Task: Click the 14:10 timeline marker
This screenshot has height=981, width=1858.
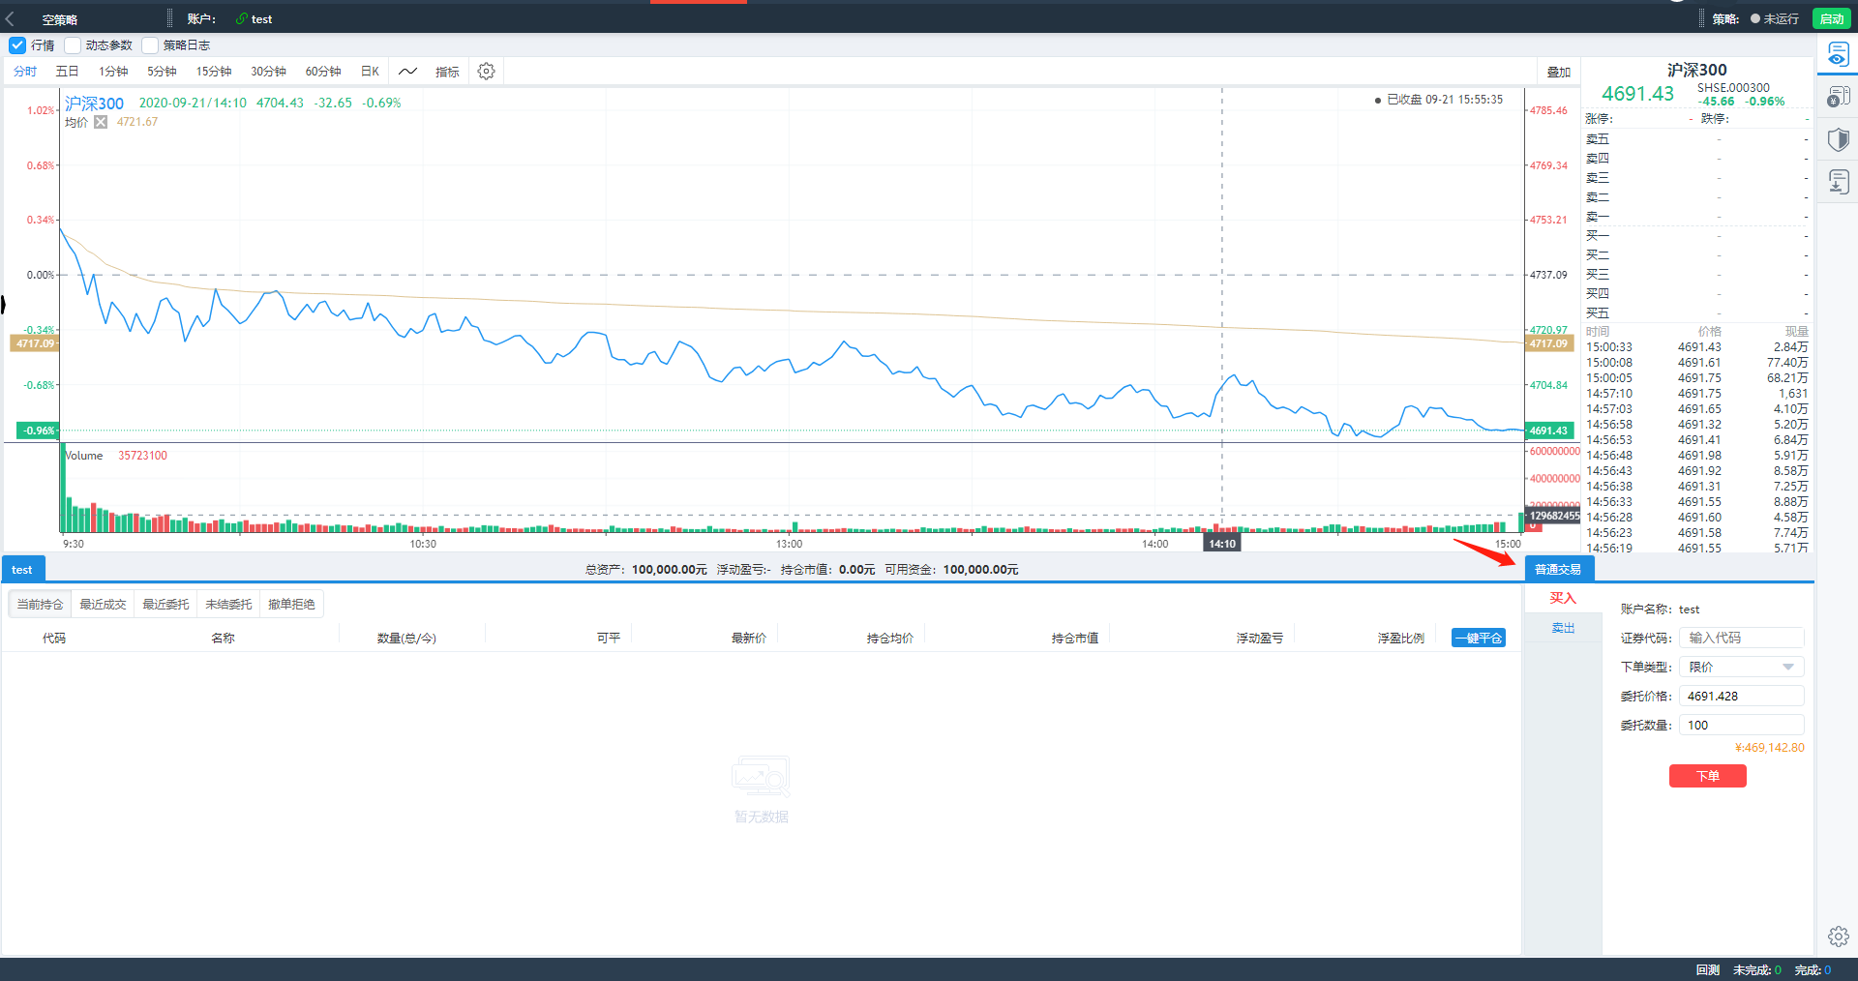Action: pyautogui.click(x=1222, y=544)
